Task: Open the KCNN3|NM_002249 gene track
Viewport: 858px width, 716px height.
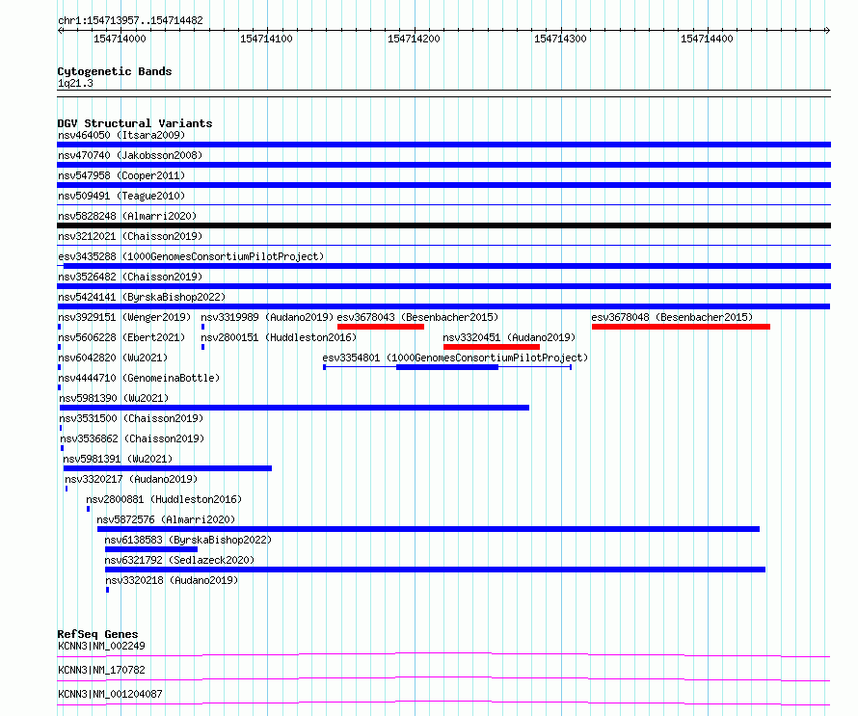Action: tap(102, 646)
